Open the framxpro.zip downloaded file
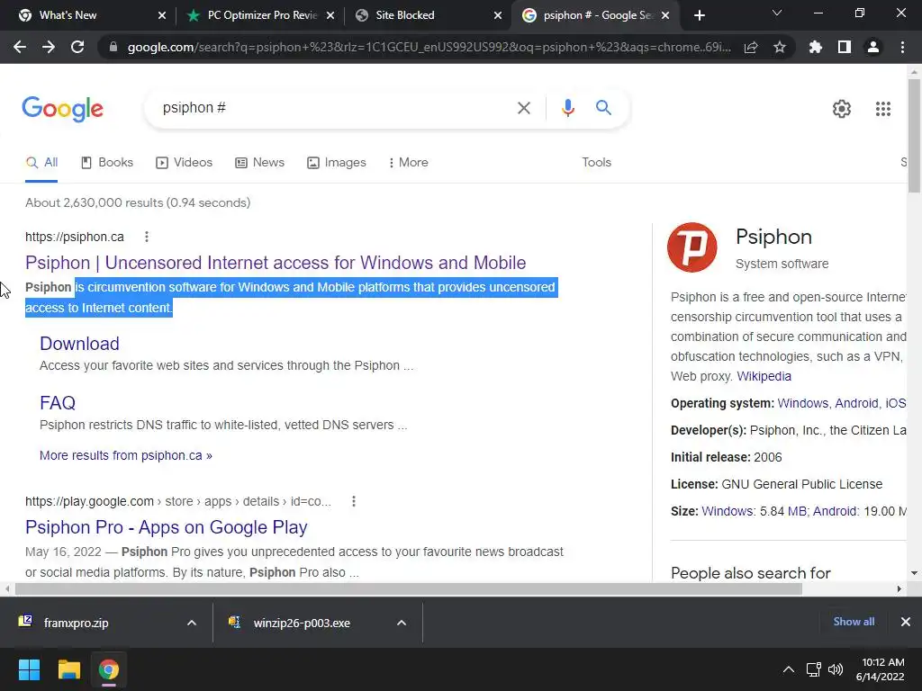The width and height of the screenshot is (922, 691). click(x=76, y=623)
